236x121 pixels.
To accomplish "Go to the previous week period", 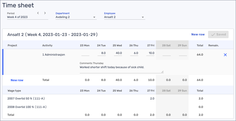I will (38, 13).
